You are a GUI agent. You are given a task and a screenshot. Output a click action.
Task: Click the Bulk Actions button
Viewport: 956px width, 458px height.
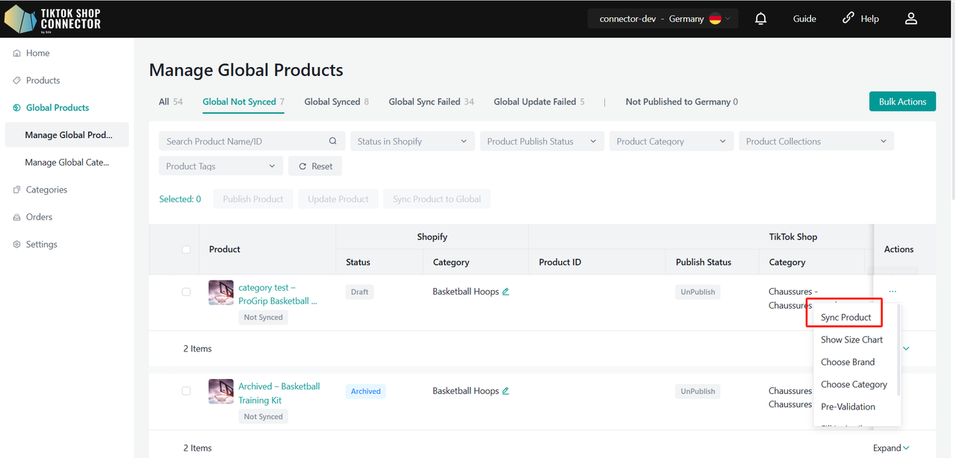tap(901, 101)
